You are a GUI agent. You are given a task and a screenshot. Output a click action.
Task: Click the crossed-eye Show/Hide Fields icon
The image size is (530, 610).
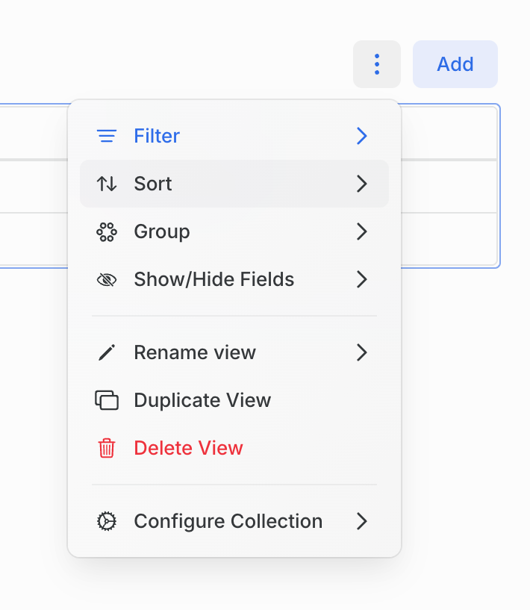(x=107, y=280)
